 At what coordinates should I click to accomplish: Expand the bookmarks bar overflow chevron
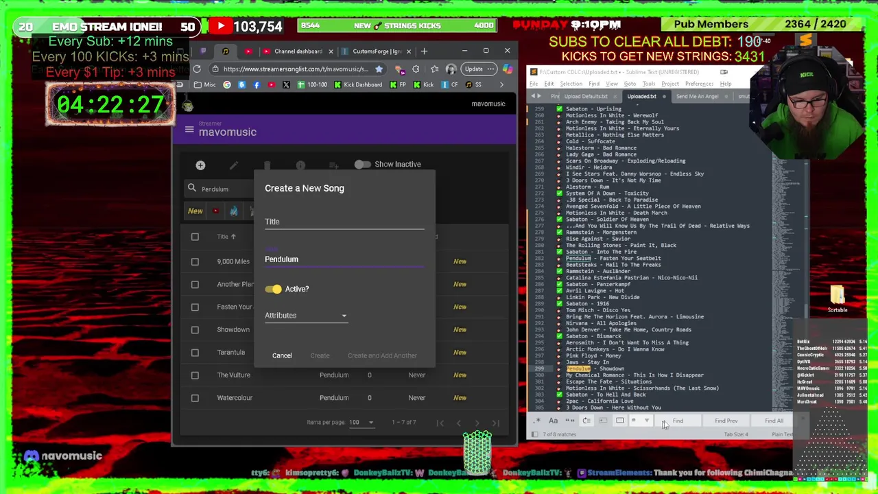pos(501,84)
